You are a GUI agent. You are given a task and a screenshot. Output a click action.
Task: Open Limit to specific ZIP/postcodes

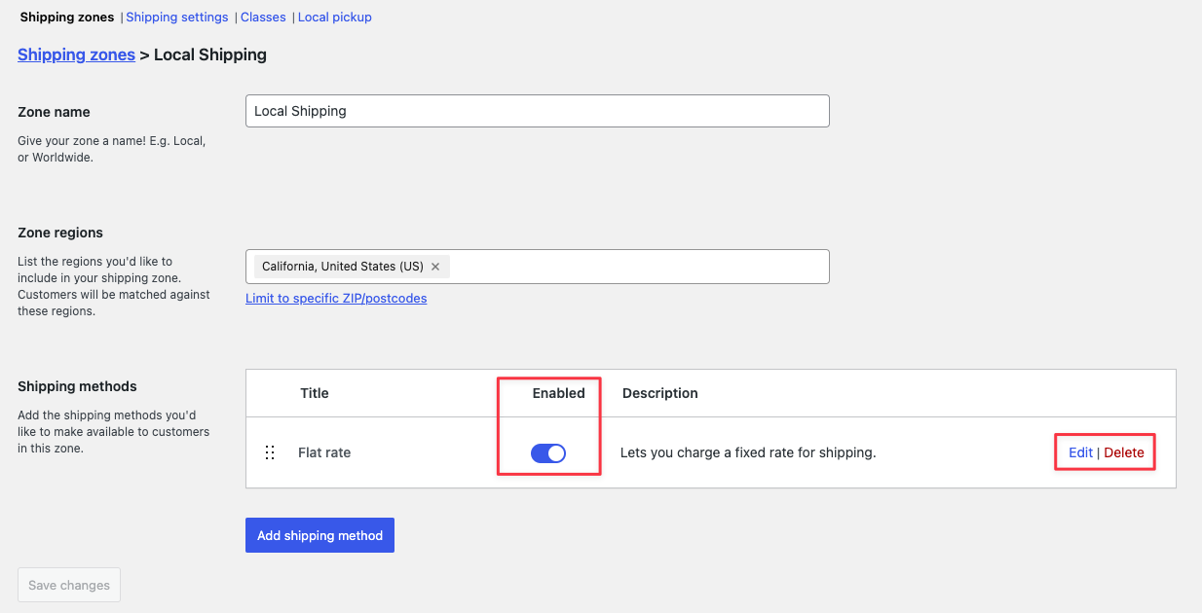click(336, 298)
